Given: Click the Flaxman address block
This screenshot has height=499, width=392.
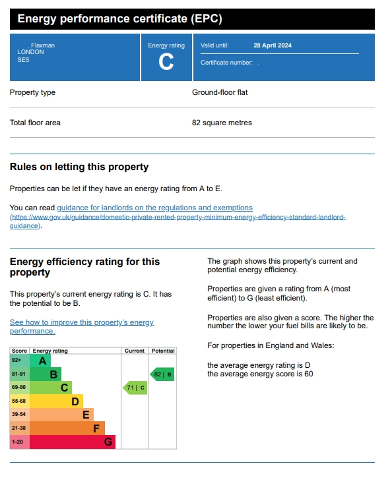Looking at the screenshot, I should coord(36,53).
